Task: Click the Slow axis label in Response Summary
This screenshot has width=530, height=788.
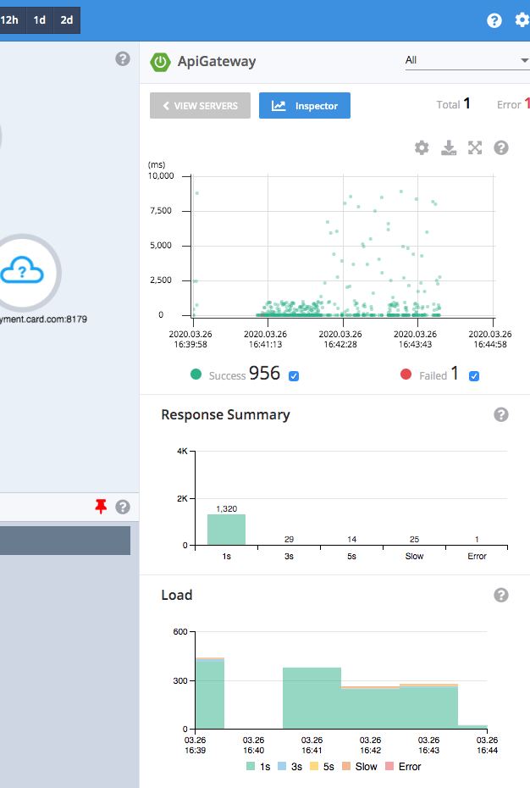Action: 414,556
